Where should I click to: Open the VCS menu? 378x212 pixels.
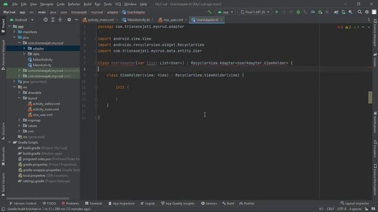tap(118, 4)
